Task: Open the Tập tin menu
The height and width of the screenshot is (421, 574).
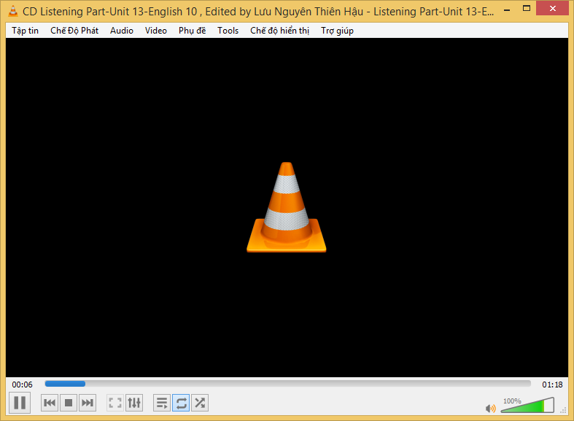Action: pos(26,31)
